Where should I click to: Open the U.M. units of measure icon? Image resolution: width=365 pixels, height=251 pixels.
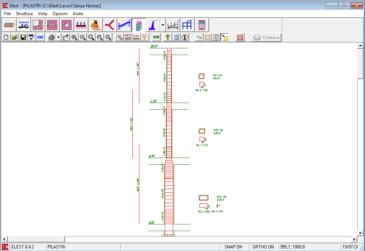click(x=136, y=37)
